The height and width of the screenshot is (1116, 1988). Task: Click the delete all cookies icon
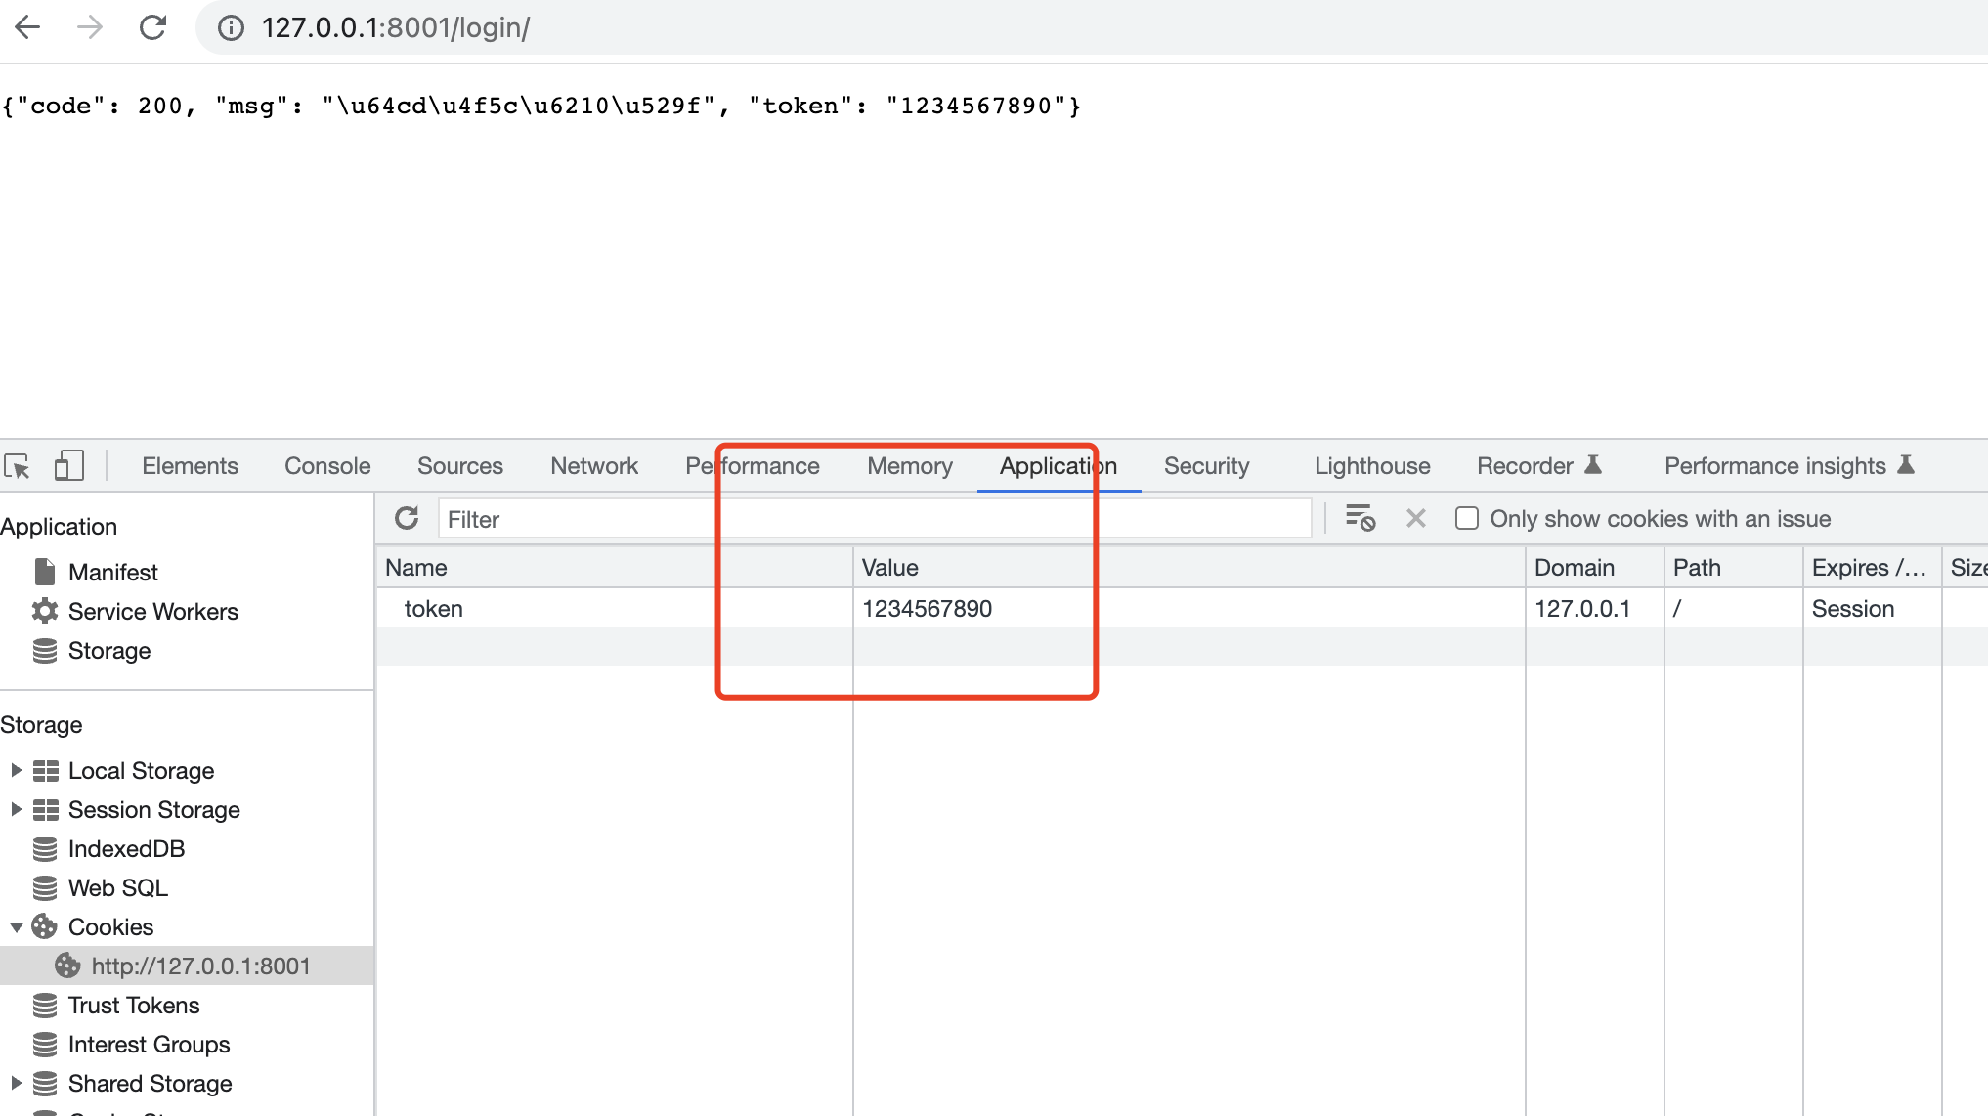pos(1360,518)
